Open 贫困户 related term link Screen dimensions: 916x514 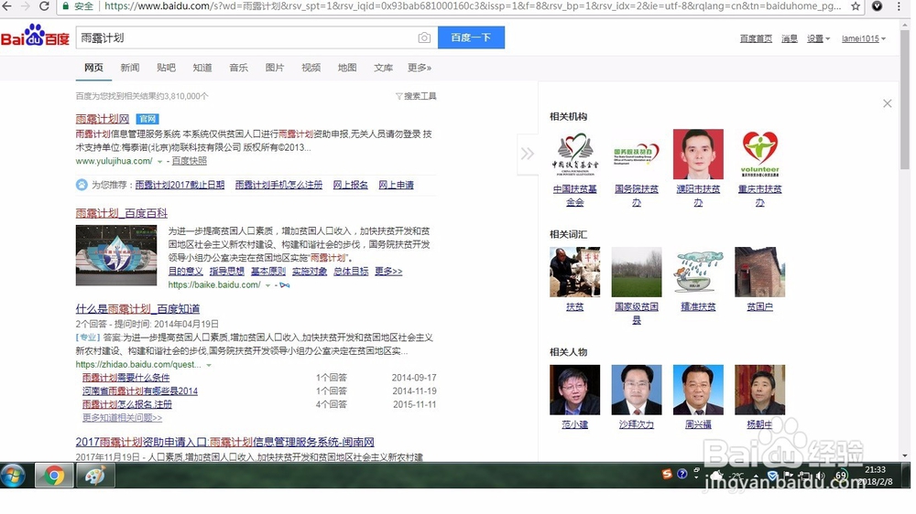[x=760, y=307]
